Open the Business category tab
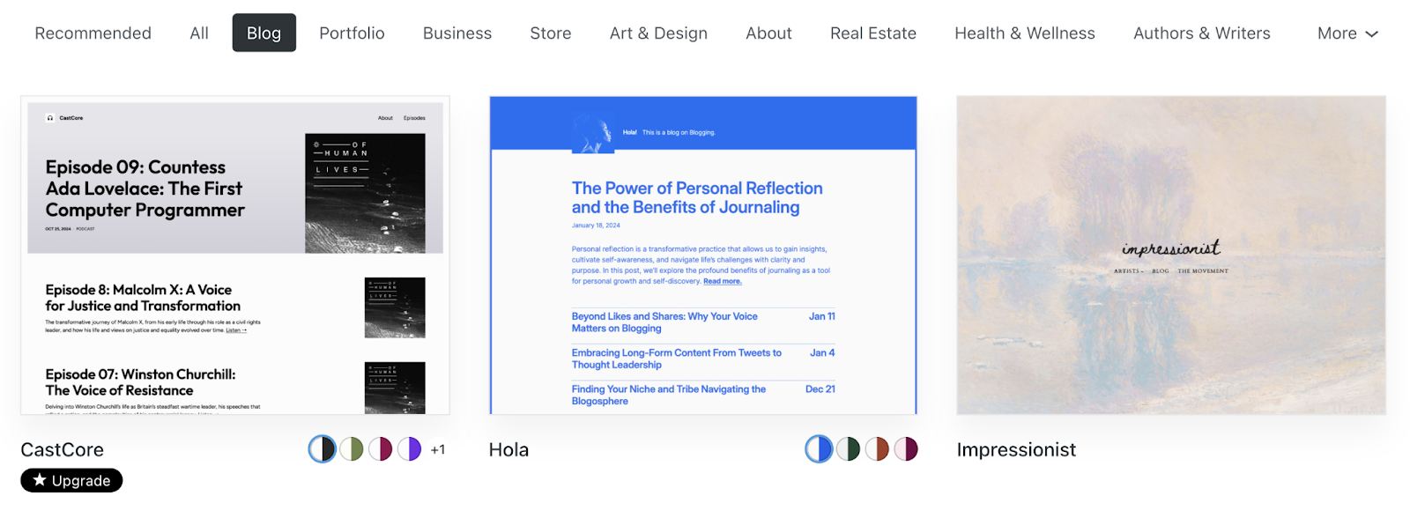The width and height of the screenshot is (1410, 518). tap(457, 33)
